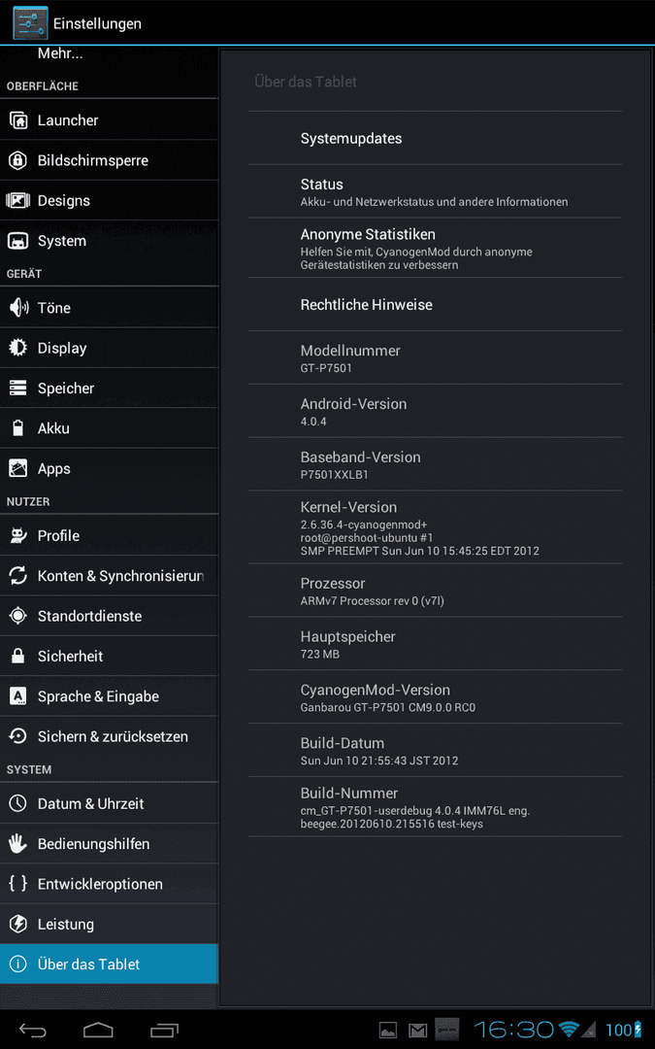Select Entwickleroptionen in the sidebar

(109, 884)
